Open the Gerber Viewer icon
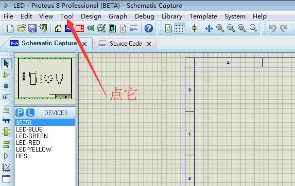The image size is (295, 186). pos(101,29)
